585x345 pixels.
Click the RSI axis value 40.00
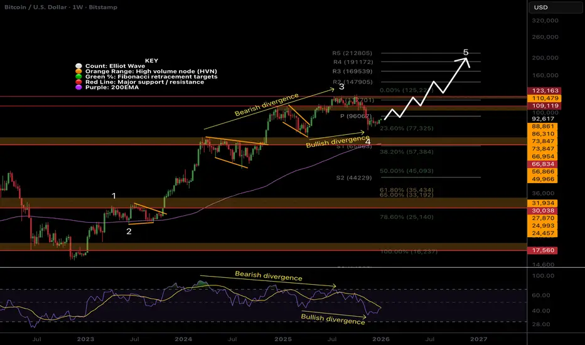(540, 310)
